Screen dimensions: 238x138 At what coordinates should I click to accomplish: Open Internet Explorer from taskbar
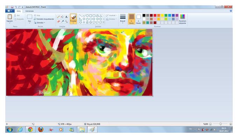(20, 130)
